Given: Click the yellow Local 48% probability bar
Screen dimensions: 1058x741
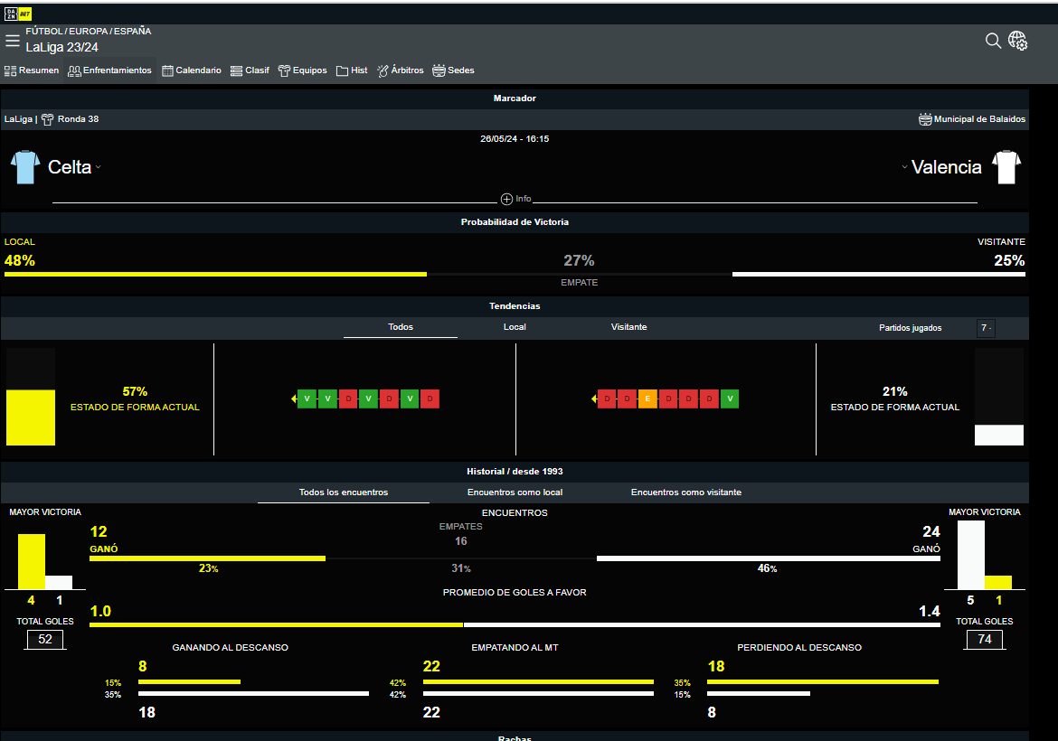Looking at the screenshot, I should (x=215, y=274).
